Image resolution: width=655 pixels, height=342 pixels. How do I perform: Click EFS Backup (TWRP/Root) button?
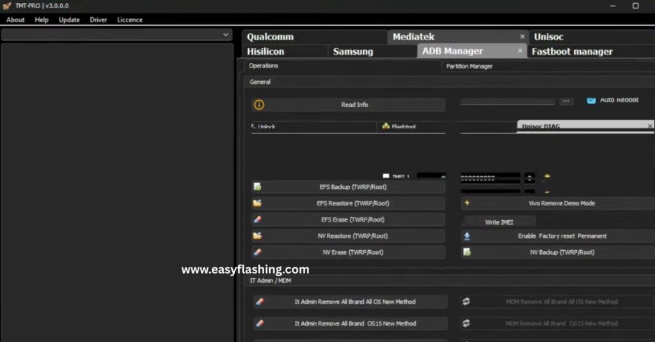click(349, 187)
